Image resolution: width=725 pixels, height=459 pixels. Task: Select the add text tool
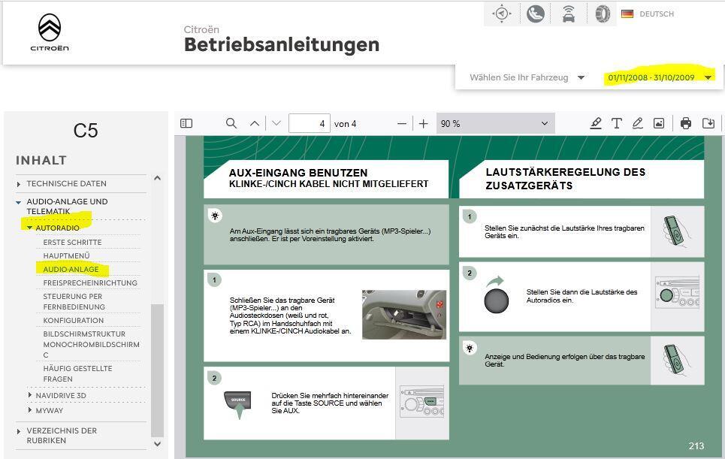coord(616,123)
